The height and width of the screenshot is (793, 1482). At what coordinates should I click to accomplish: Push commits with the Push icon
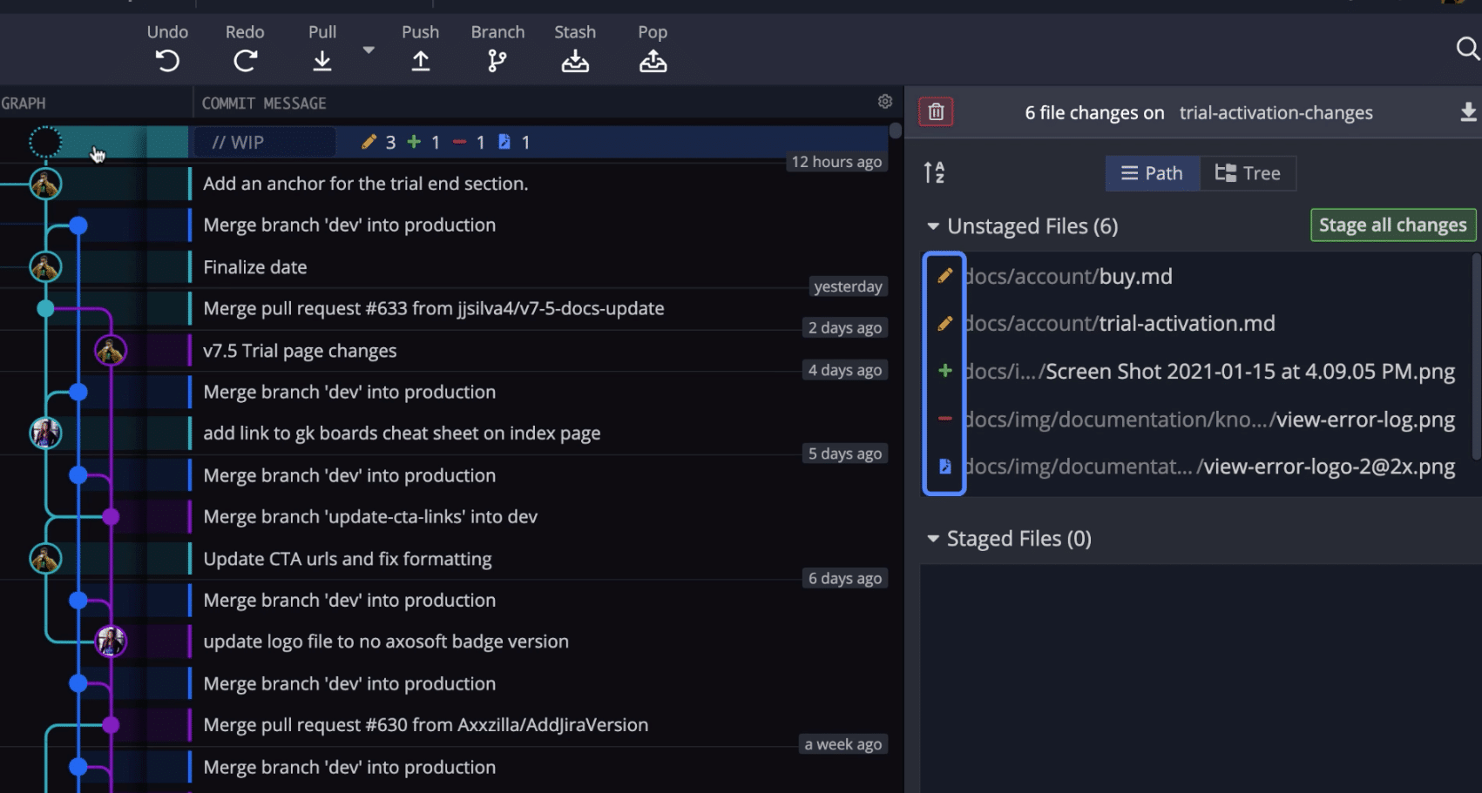click(420, 60)
